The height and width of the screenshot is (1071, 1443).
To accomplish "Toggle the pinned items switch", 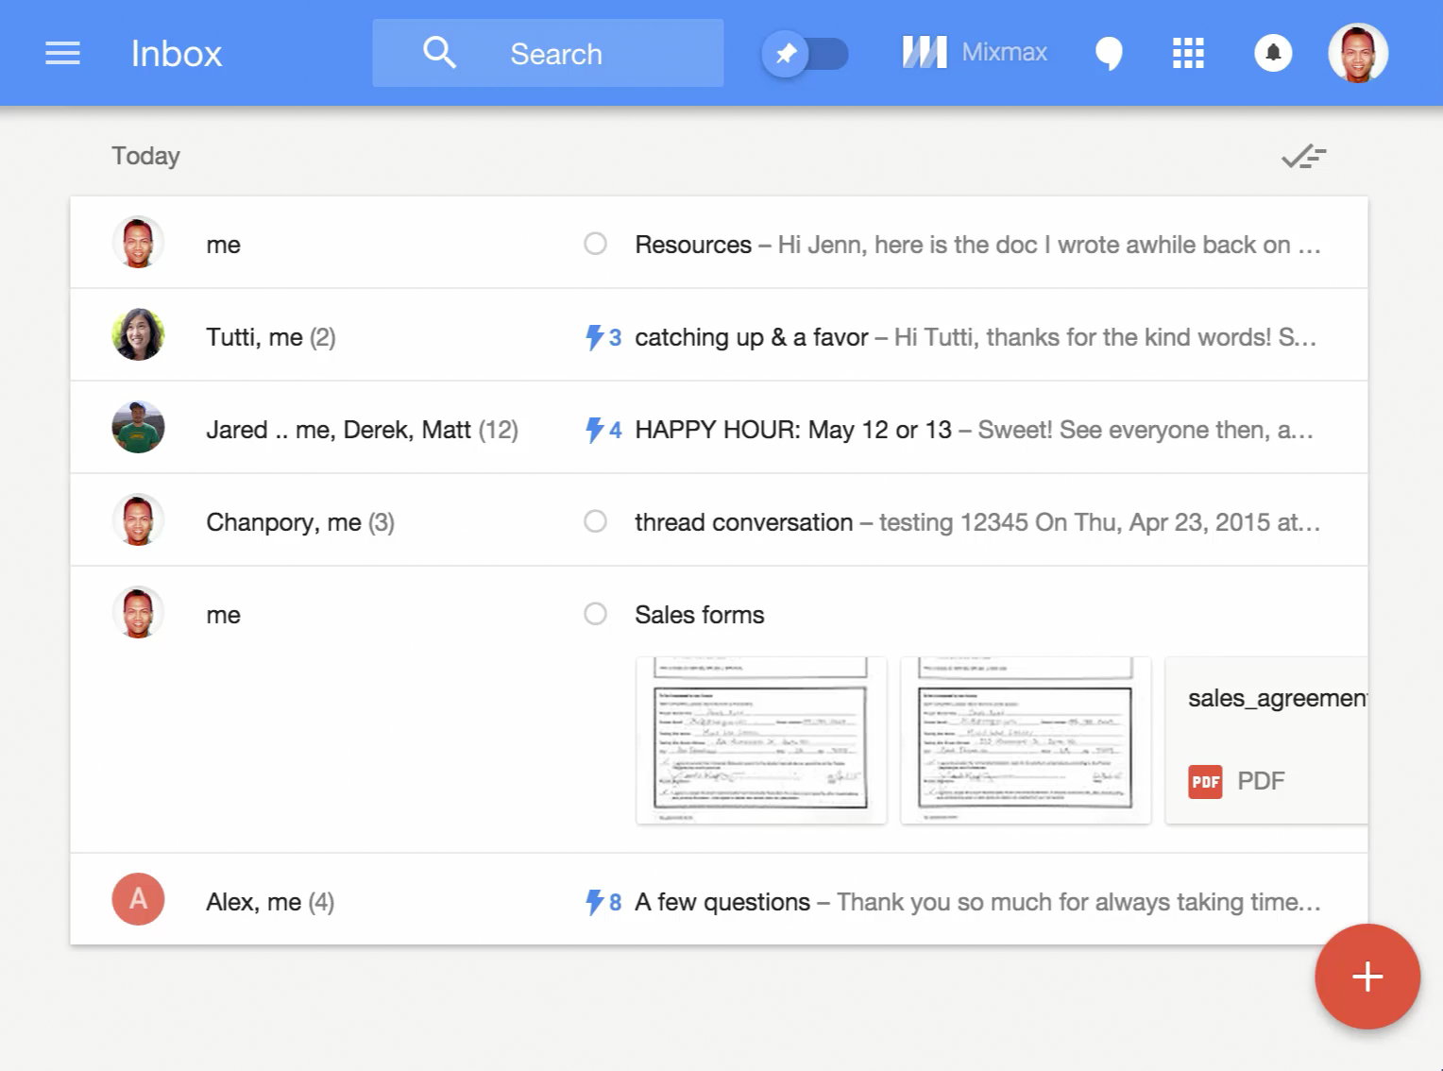I will pos(806,54).
